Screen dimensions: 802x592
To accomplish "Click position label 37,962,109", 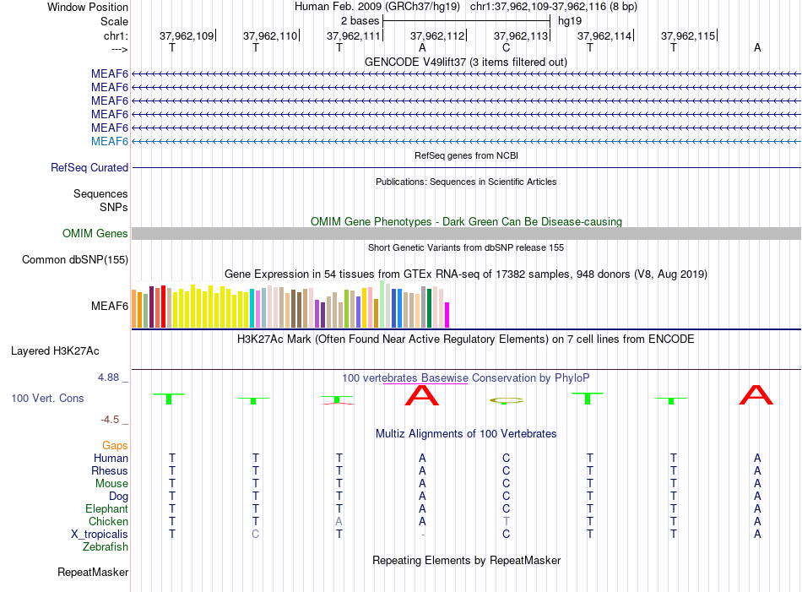I will click(187, 35).
